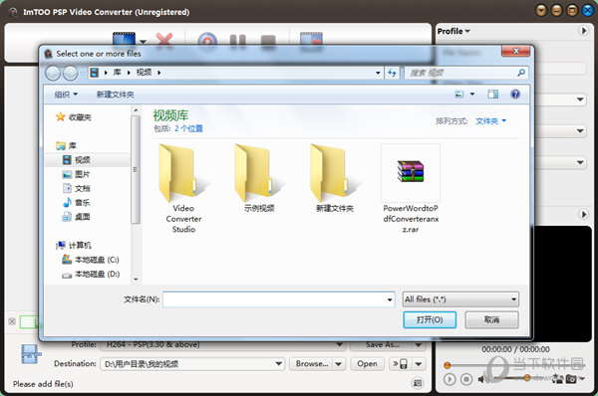
Task: Click the 库 breadcrumb in address bar
Action: [x=117, y=73]
